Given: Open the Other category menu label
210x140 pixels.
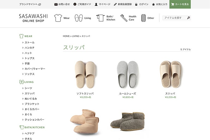Looking at the screenshot, I should pyautogui.click(x=151, y=18).
